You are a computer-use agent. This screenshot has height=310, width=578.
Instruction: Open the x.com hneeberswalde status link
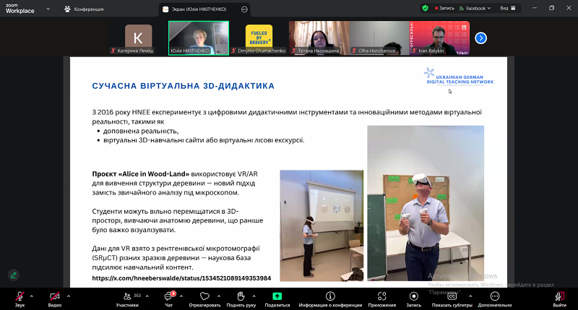(x=181, y=278)
